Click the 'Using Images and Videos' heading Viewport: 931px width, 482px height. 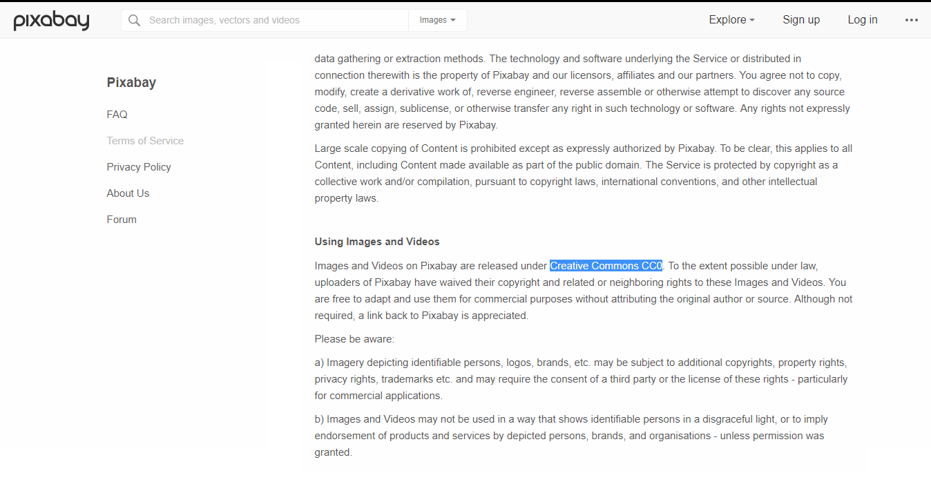click(x=377, y=242)
